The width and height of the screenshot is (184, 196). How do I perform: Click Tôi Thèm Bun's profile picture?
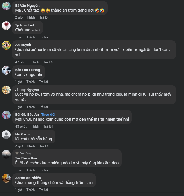click(x=6, y=154)
